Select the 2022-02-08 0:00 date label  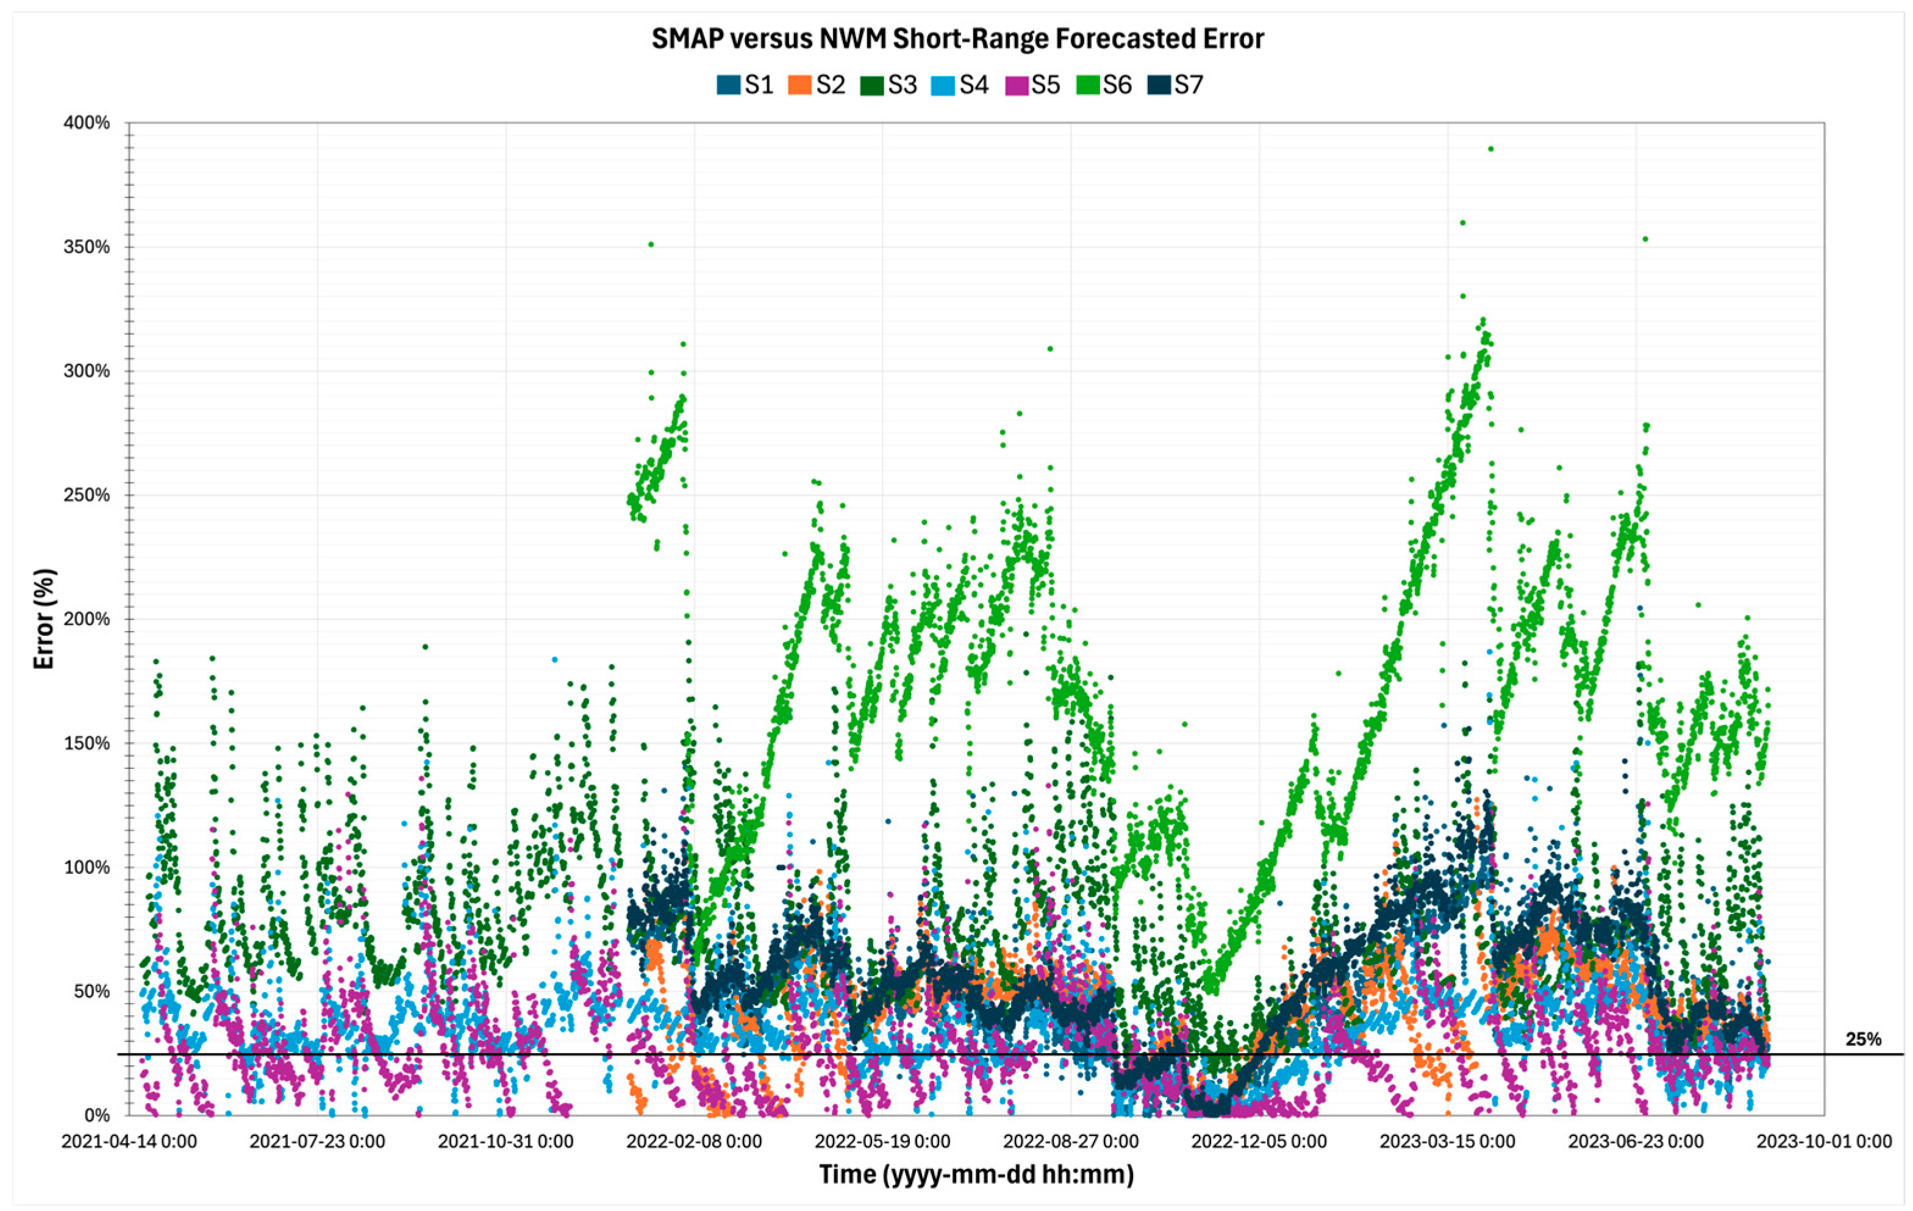coord(695,1142)
